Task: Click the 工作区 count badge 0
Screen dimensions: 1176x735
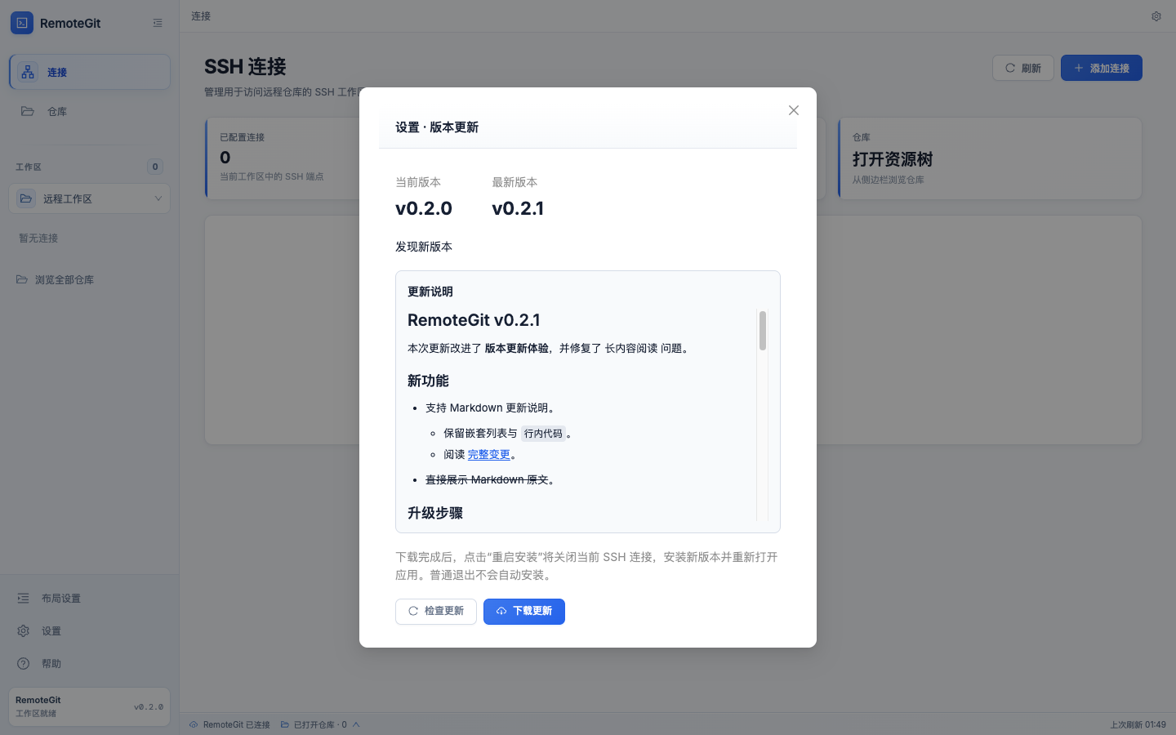Action: (x=155, y=167)
